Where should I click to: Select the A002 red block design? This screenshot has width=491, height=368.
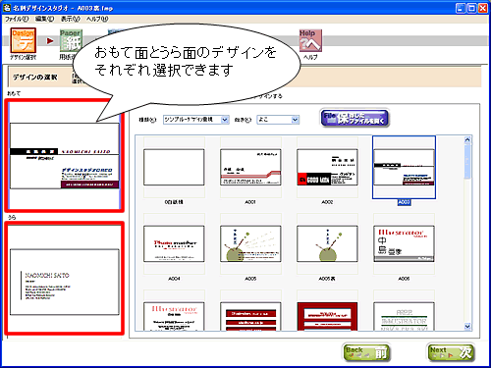327,167
